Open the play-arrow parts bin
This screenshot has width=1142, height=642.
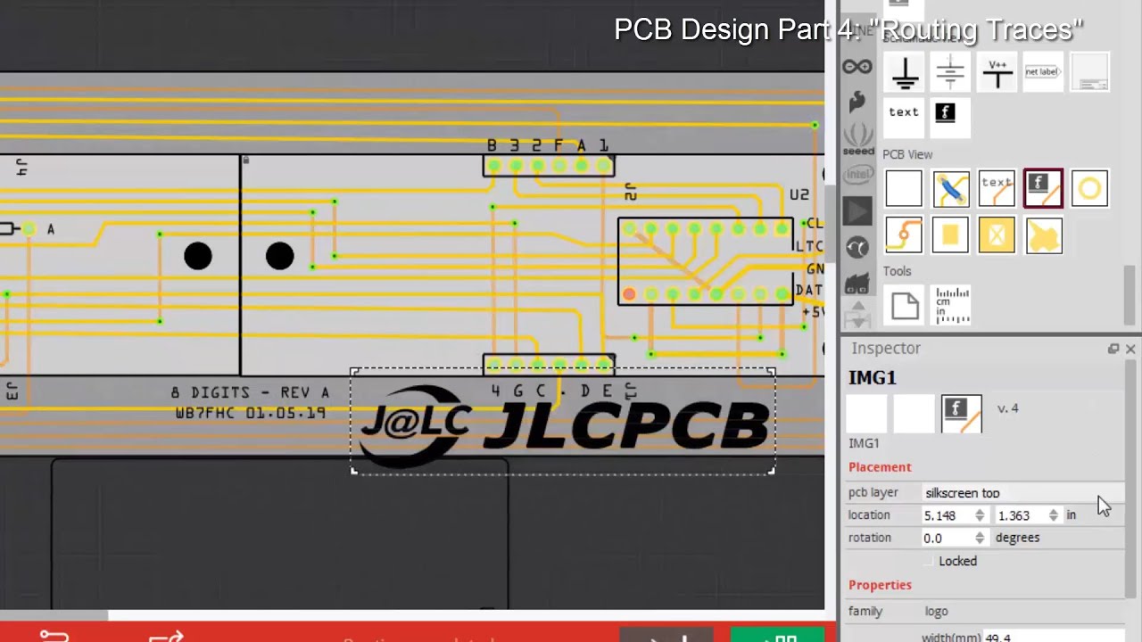(857, 211)
